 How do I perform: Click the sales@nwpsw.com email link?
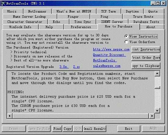[x=107, y=66]
